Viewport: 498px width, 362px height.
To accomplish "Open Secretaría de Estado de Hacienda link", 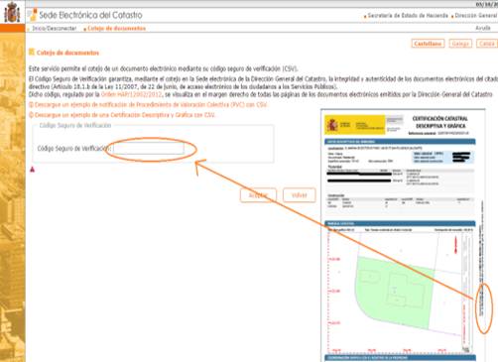I will click(408, 16).
